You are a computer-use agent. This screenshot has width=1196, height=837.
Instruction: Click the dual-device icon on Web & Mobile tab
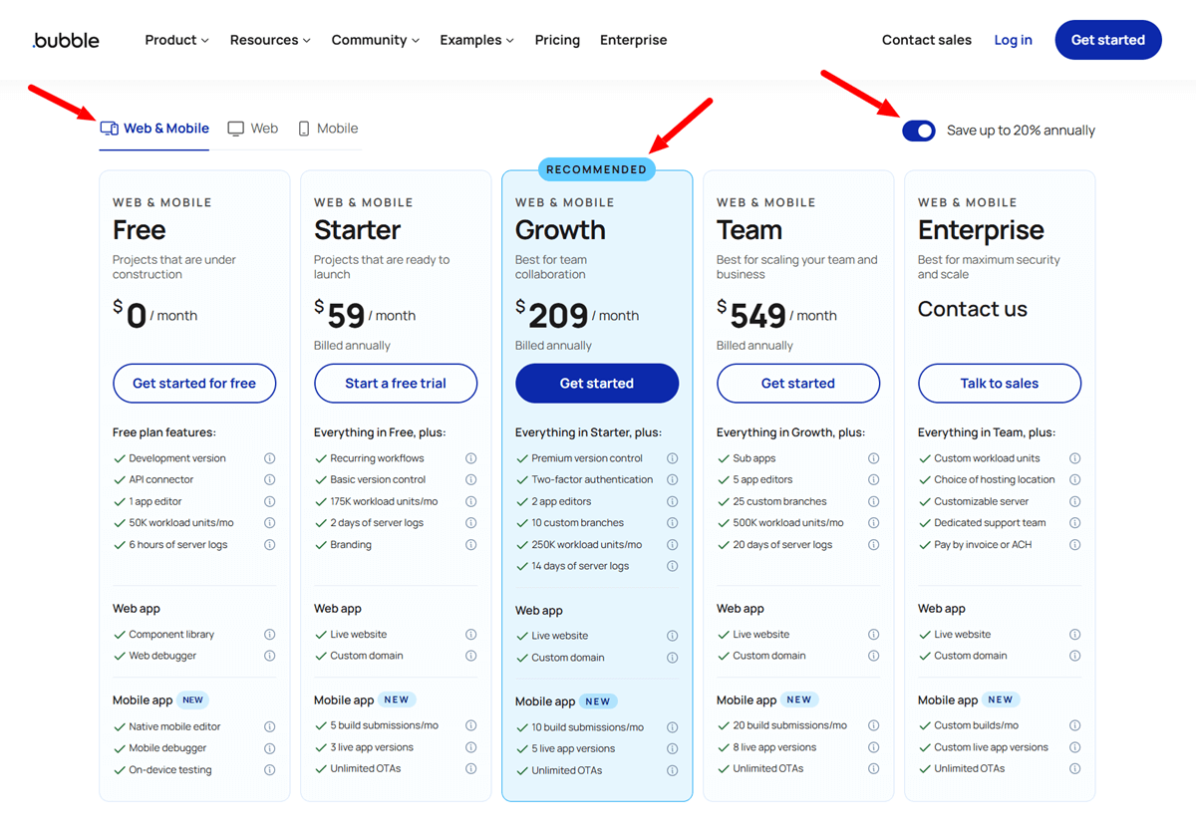coord(108,128)
